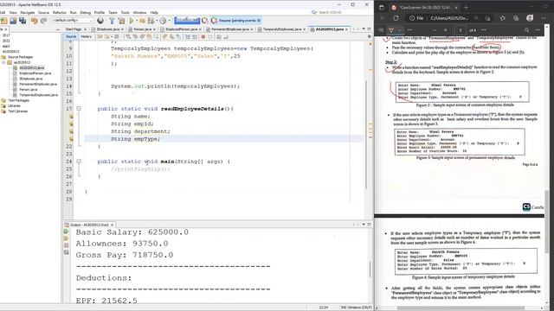Collapse readEmployeeDetails method fold at line 17
The image size is (554, 311).
pos(79,109)
